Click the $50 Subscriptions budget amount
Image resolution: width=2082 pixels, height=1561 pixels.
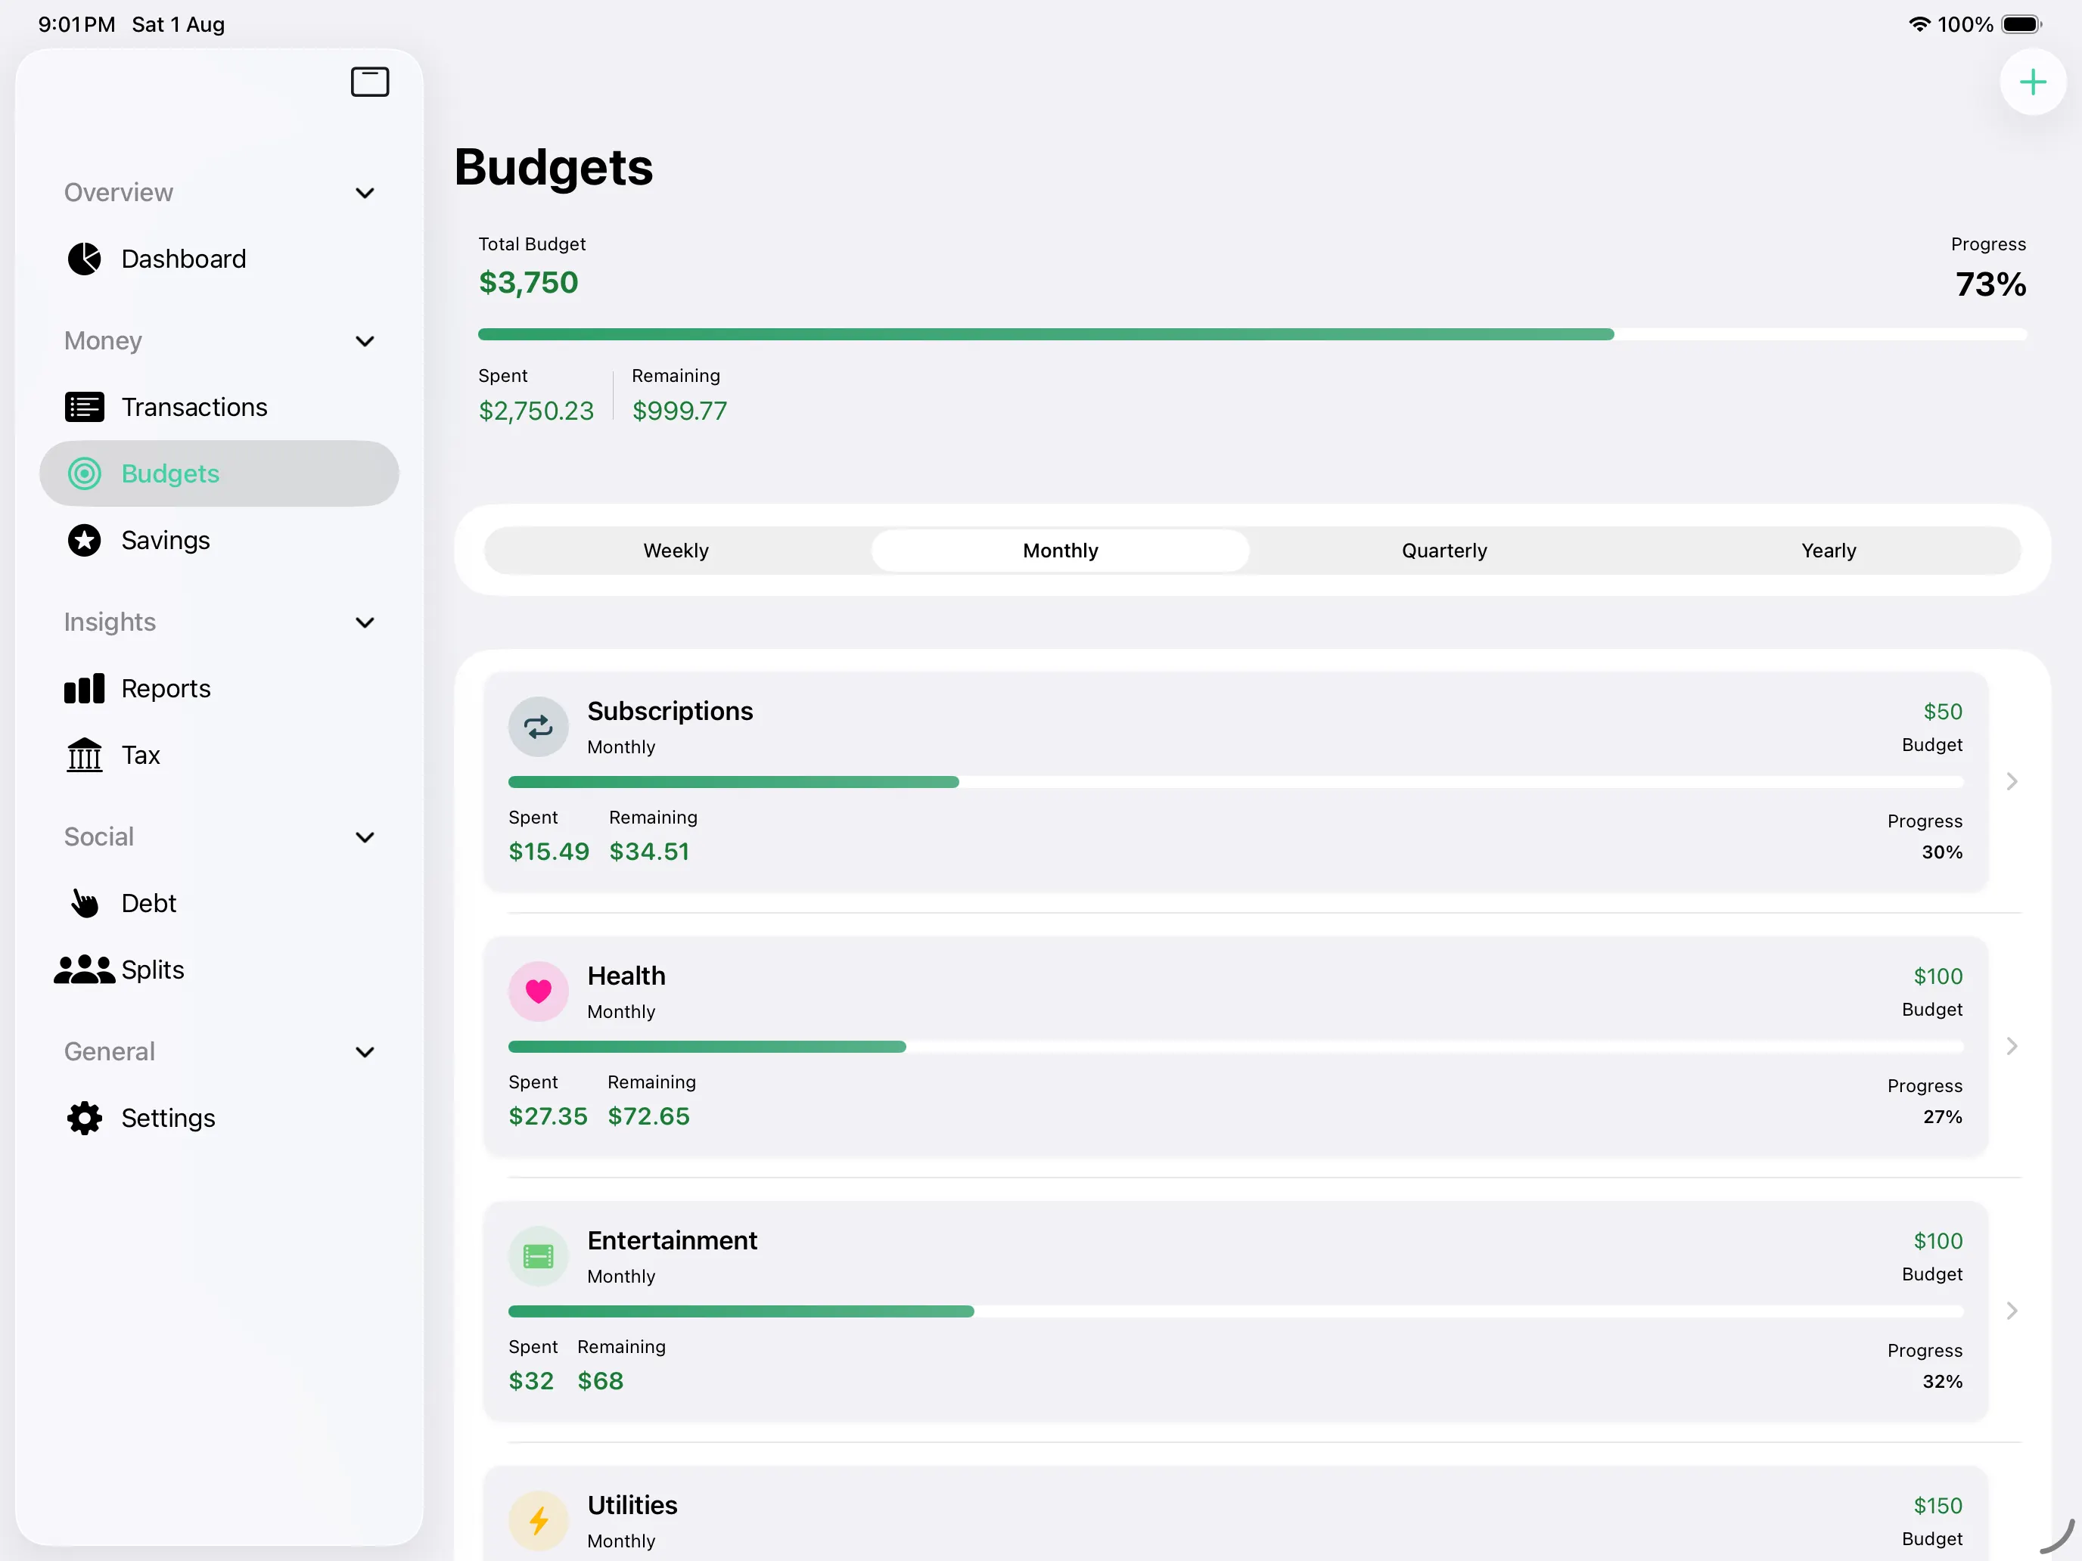[x=1943, y=712]
